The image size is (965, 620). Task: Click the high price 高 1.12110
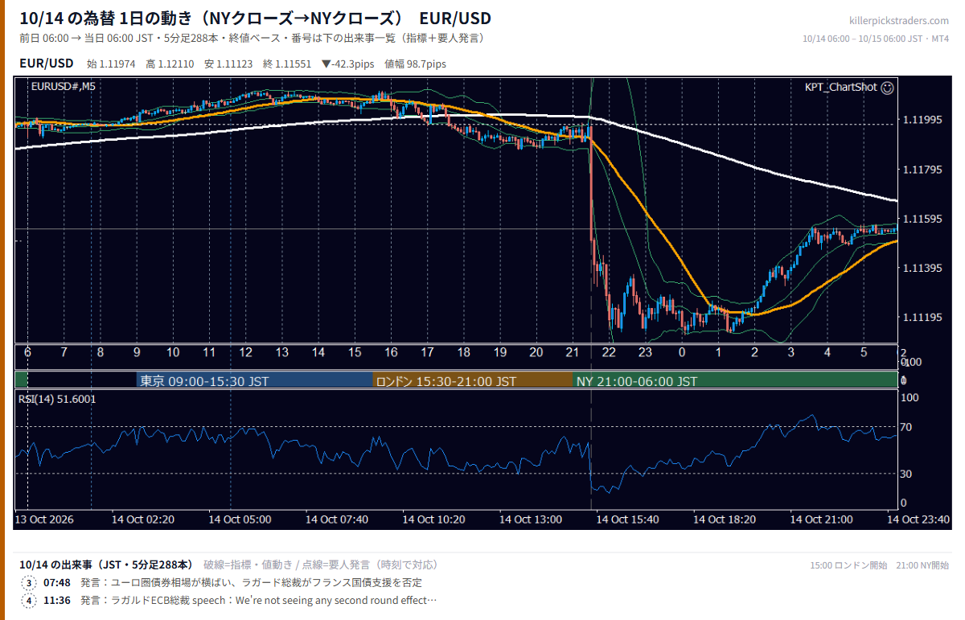[x=170, y=64]
